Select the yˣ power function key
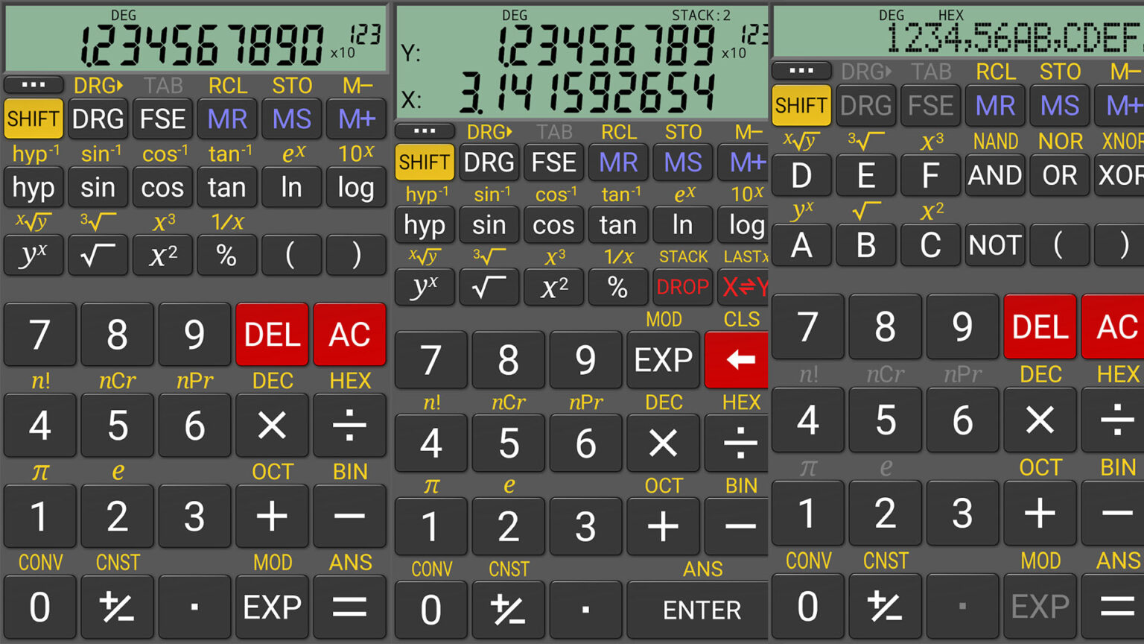 point(33,255)
